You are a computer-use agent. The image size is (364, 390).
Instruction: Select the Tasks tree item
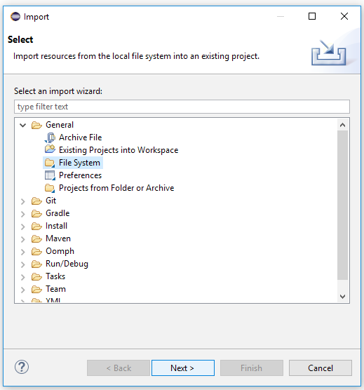coord(55,276)
